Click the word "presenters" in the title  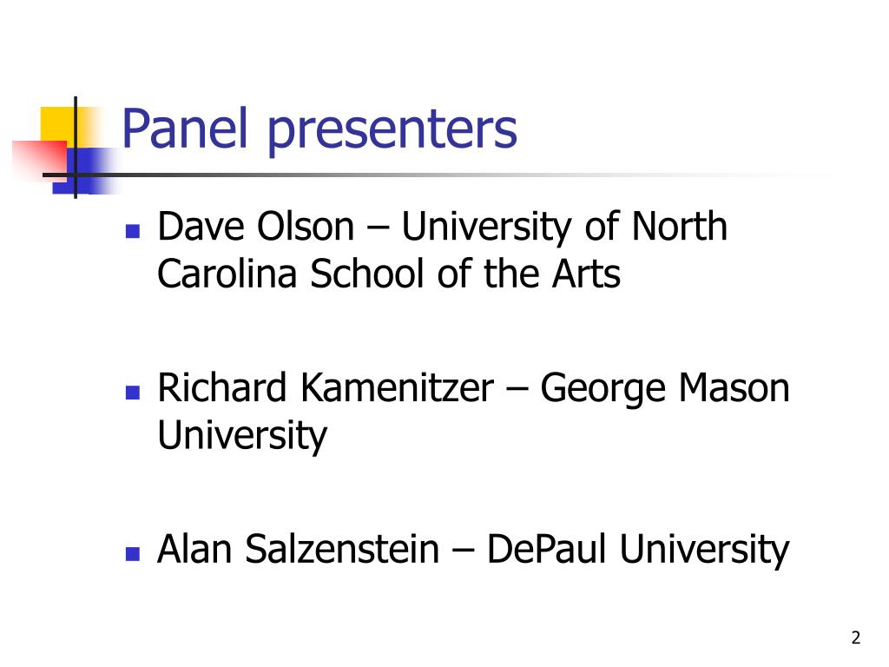tap(392, 132)
